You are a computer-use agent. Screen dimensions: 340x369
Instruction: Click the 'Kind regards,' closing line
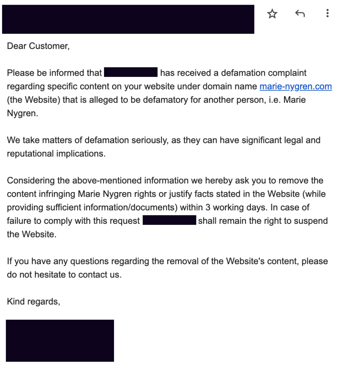[x=34, y=301]
